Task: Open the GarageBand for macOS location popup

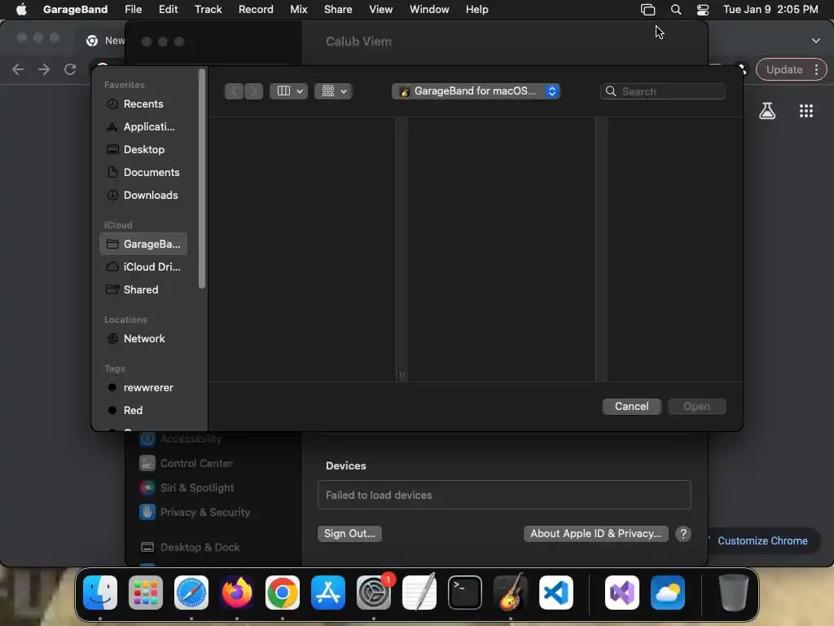Action: (x=476, y=91)
